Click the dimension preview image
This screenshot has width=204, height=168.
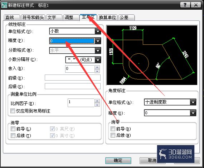[x=152, y=55]
